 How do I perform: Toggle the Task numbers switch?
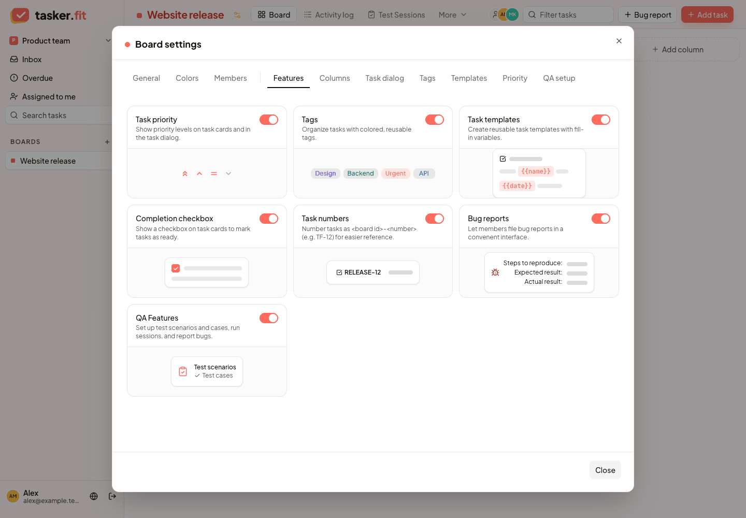(435, 219)
